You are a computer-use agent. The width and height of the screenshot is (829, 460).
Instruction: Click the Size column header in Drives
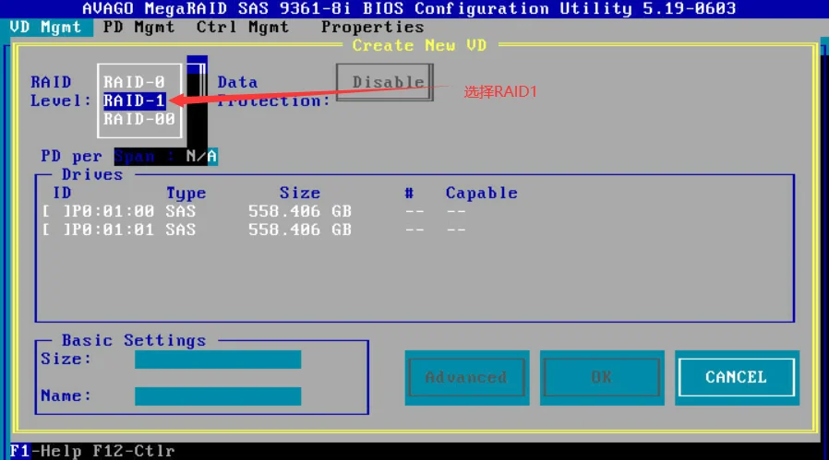[300, 193]
